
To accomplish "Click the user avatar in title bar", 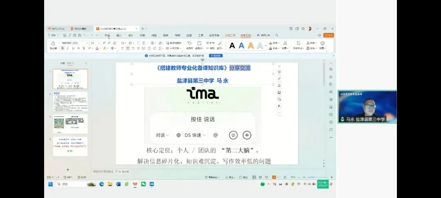I will 310,29.
